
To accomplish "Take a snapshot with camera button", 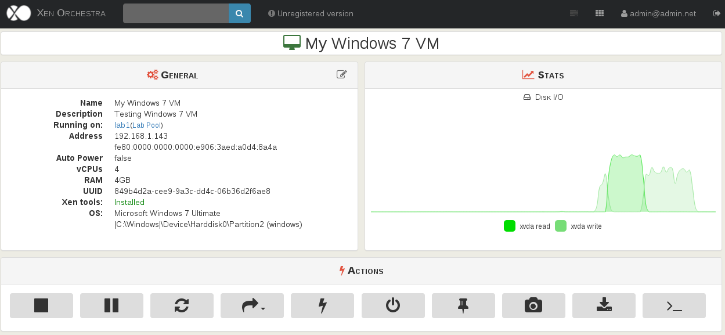I will pos(533,305).
